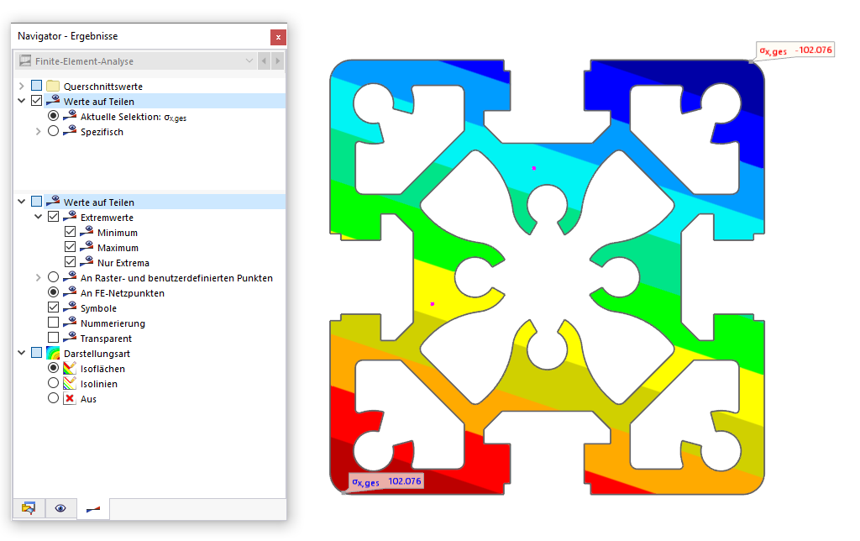The height and width of the screenshot is (541, 860).
Task: Collapse the lower Werte auf Teilen node
Action: pos(21,202)
